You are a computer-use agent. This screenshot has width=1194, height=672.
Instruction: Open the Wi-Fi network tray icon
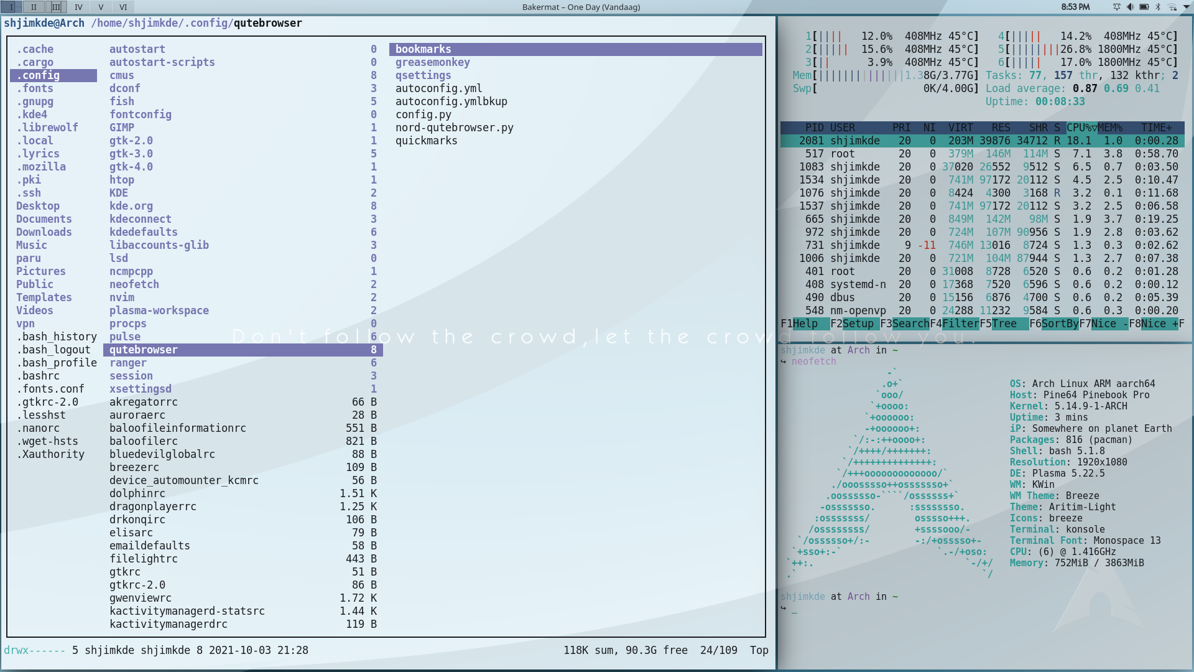pyautogui.click(x=1172, y=7)
